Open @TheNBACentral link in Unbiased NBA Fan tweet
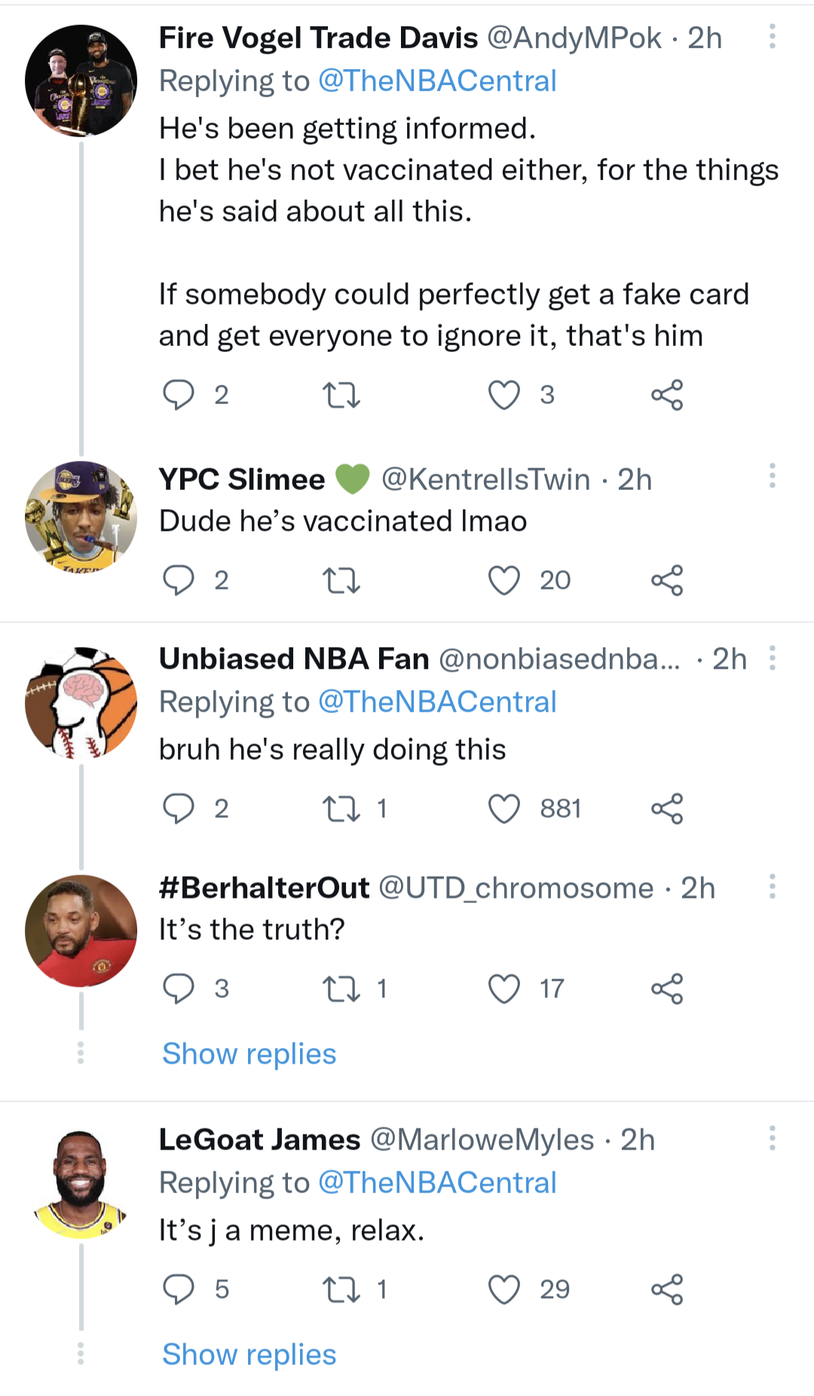Screen dimensions: 814x1396 pyautogui.click(x=437, y=702)
